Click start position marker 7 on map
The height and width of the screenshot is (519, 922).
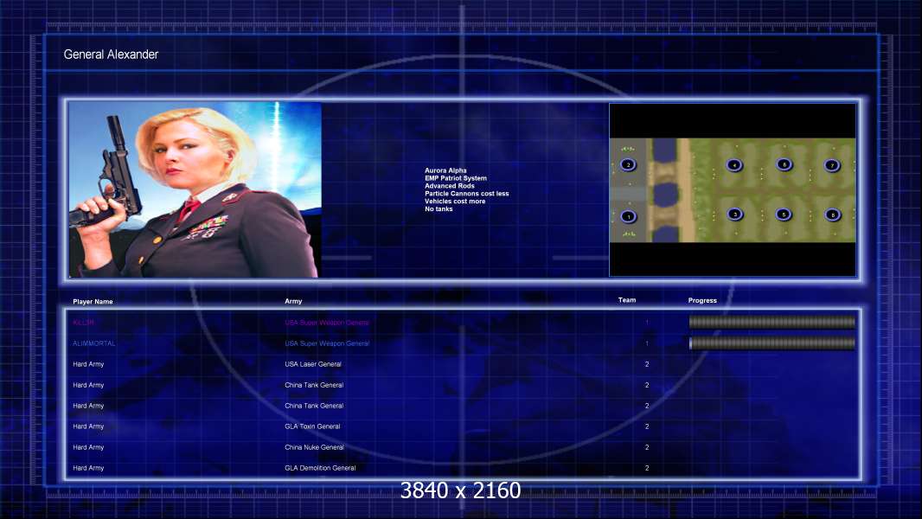point(831,165)
